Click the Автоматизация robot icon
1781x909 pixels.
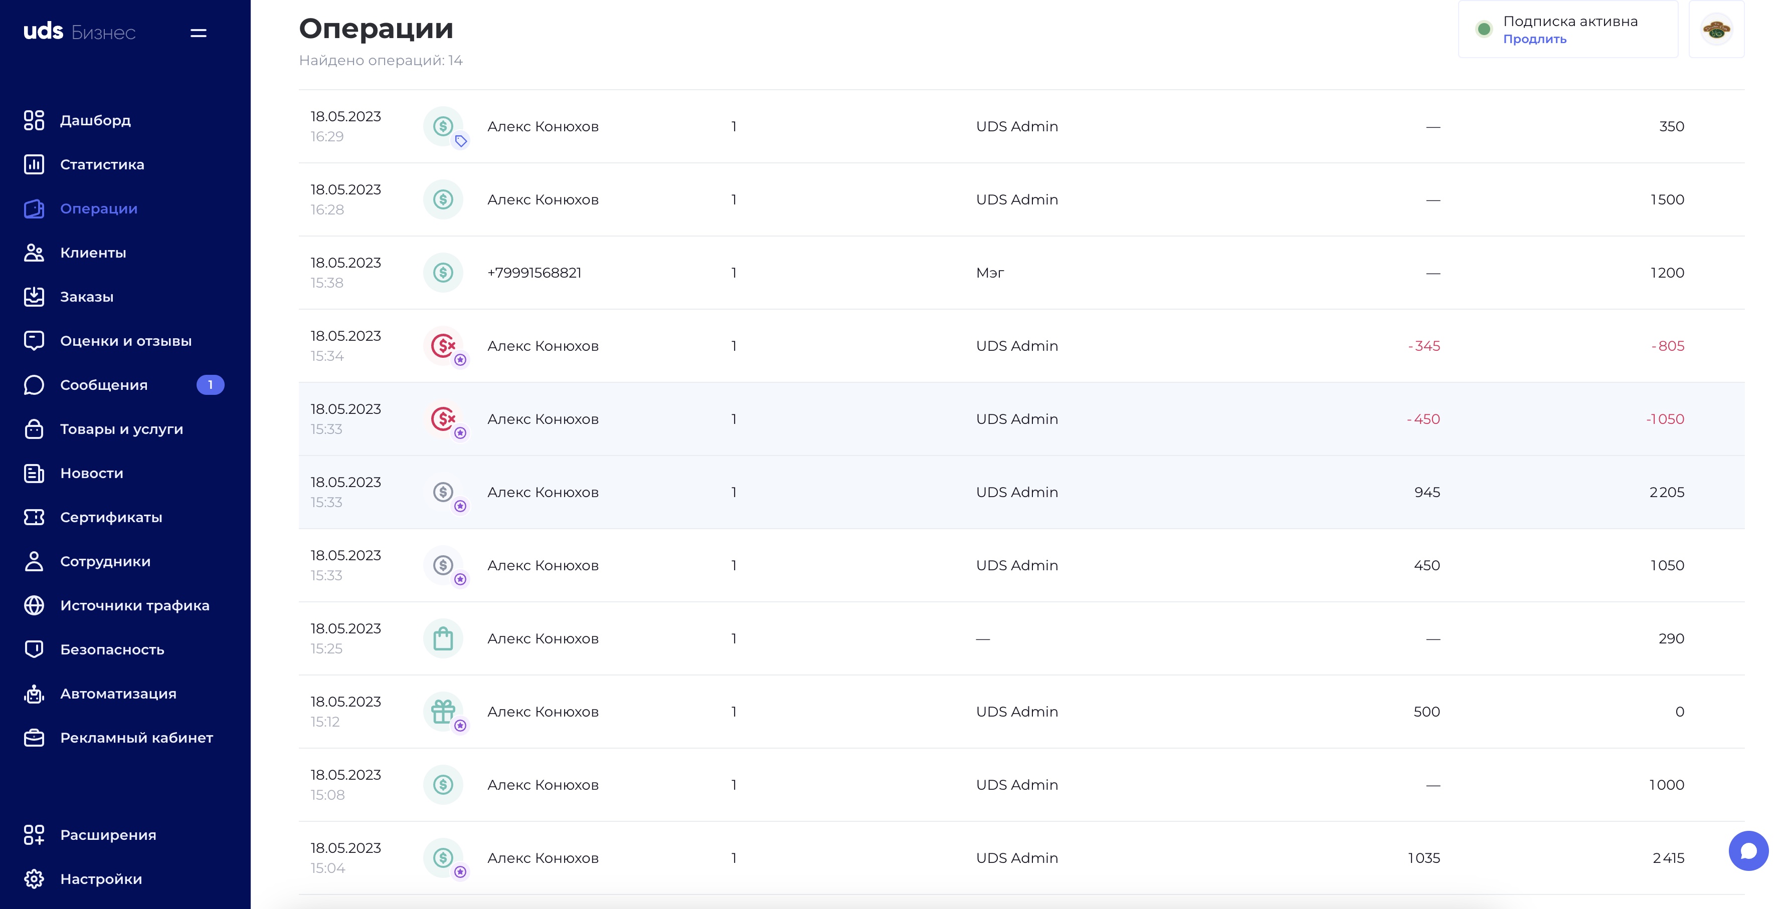coord(34,694)
